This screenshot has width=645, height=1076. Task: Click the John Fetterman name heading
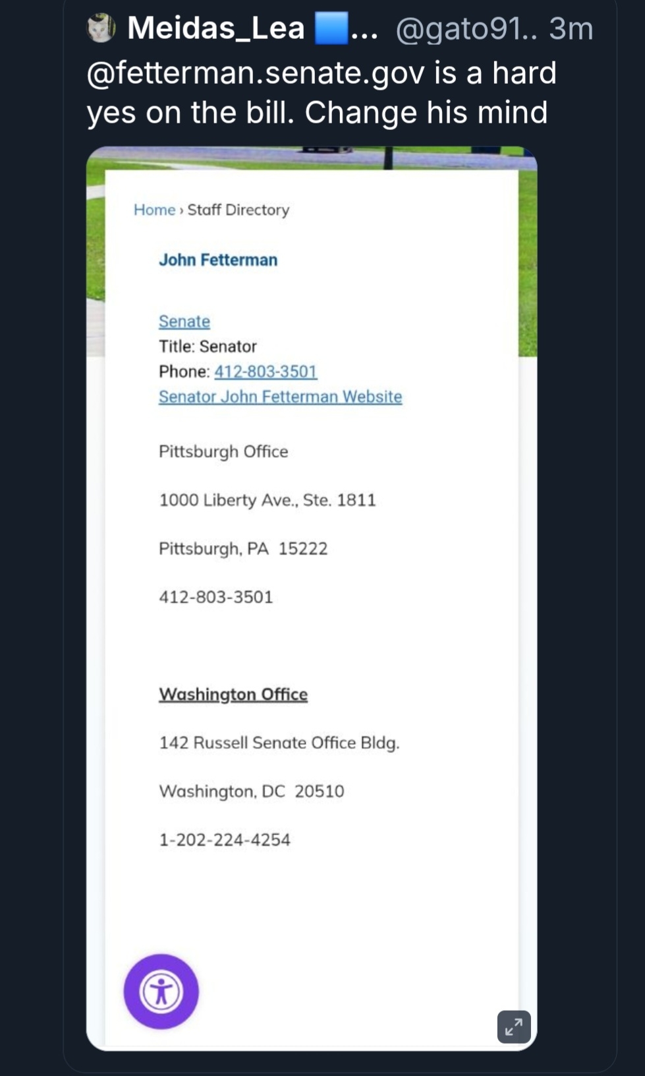(x=218, y=260)
